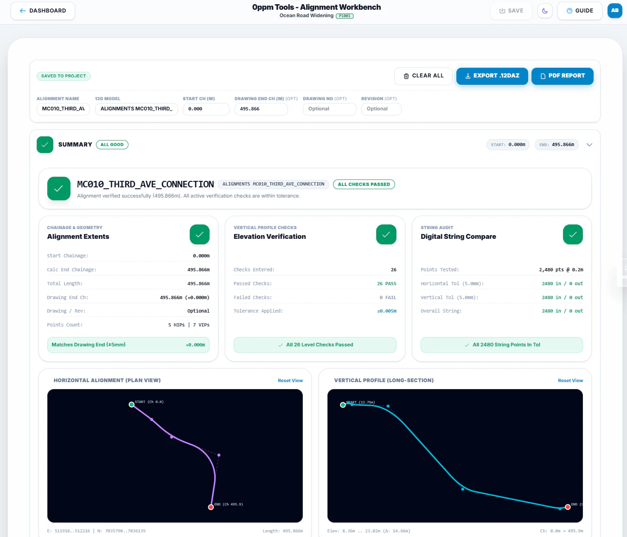Screen dimensions: 627x537
Task: Click the All 2480 String Points In Tol bar
Action: (x=502, y=345)
